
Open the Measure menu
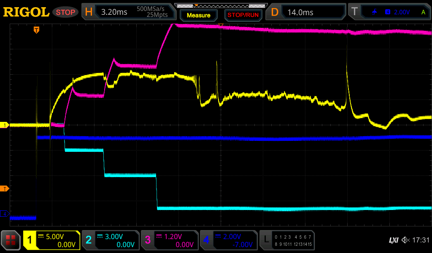[198, 15]
